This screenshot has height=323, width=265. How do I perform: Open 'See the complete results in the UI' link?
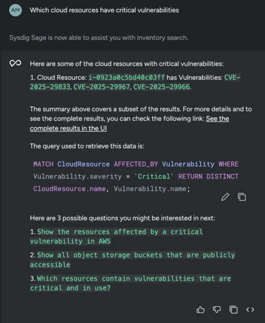tap(129, 123)
